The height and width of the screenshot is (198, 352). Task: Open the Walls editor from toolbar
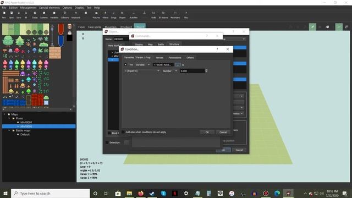pyautogui.click(x=153, y=15)
